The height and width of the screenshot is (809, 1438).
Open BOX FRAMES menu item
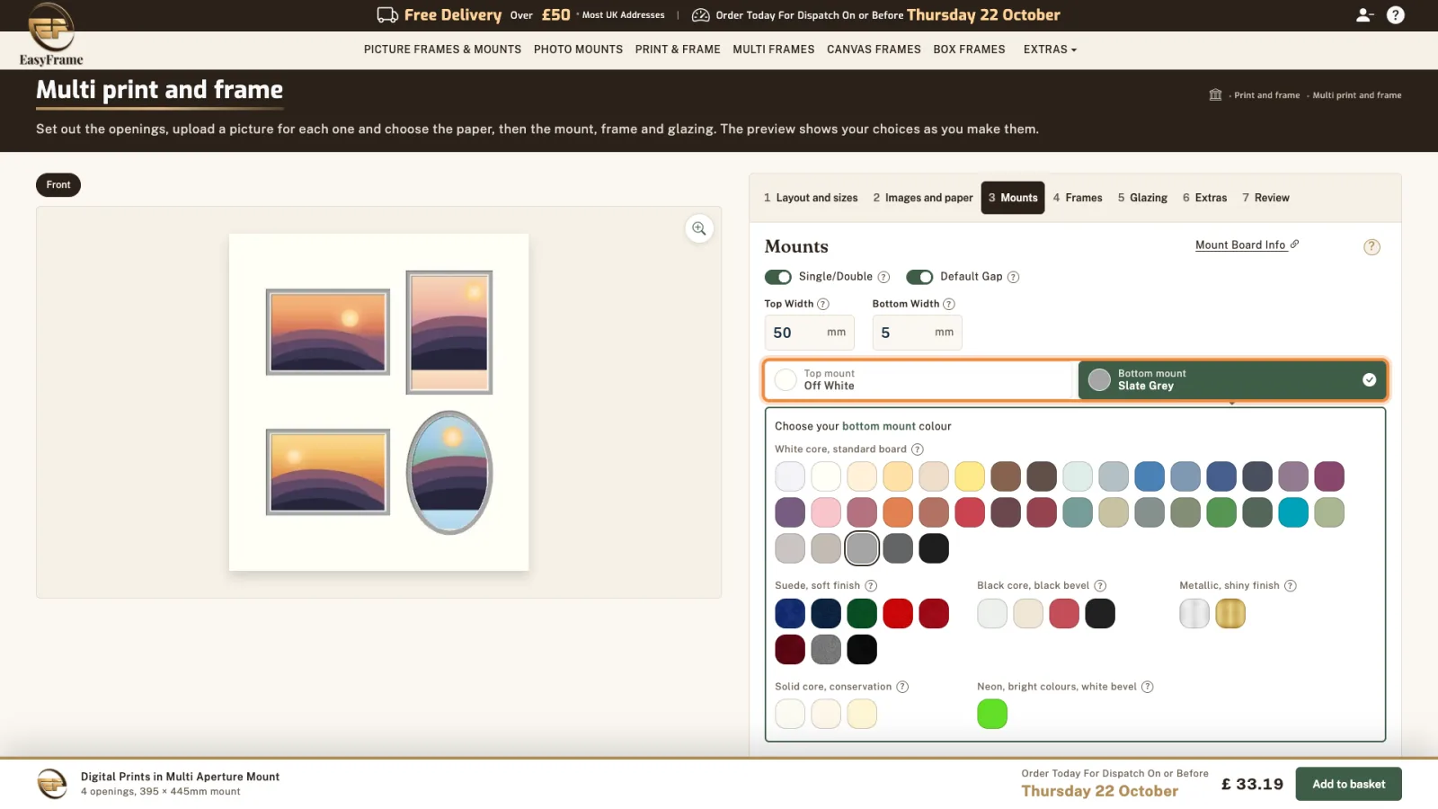pos(969,49)
